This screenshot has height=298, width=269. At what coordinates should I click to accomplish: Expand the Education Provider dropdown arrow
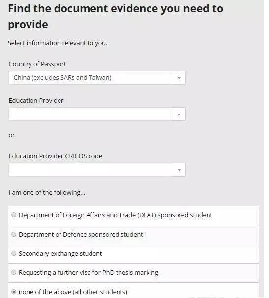pyautogui.click(x=179, y=114)
